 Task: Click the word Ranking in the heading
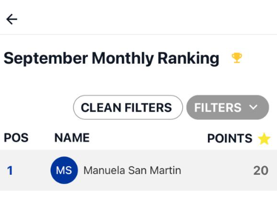[188, 59]
